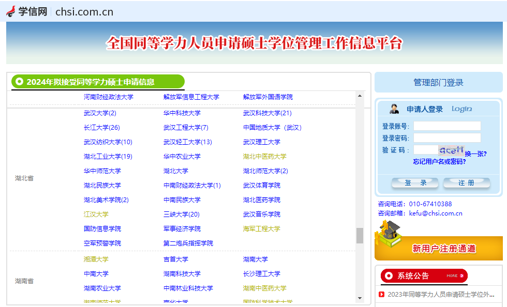
Task: Open 湖北大学 link
Action: pos(175,171)
